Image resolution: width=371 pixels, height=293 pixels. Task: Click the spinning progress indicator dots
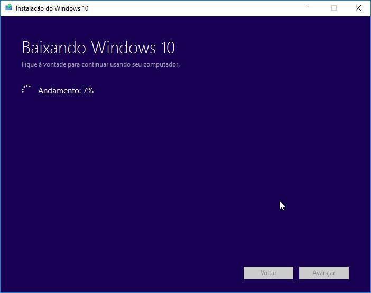[26, 89]
